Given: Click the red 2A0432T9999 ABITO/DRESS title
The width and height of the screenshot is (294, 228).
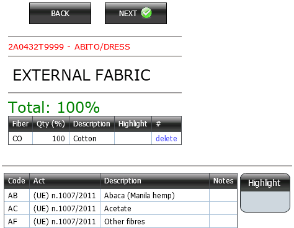Looking at the screenshot, I should [69, 47].
